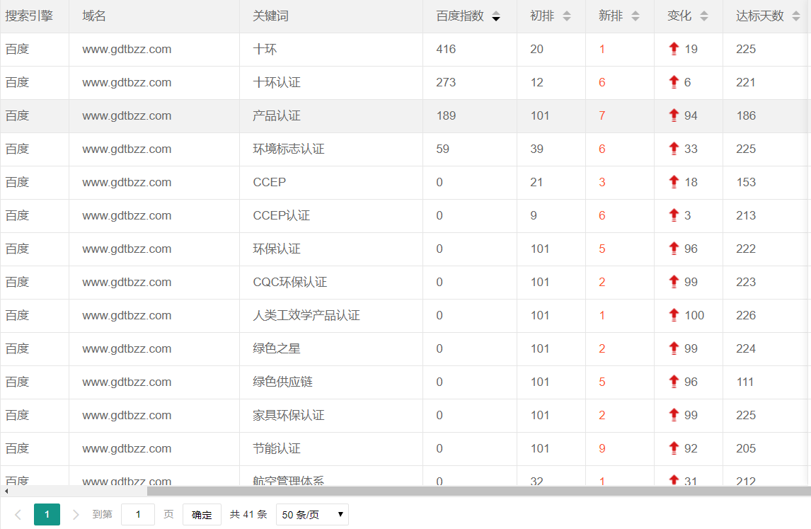Click the 新排 column sort arrows
The height and width of the screenshot is (529, 811).
tap(635, 16)
